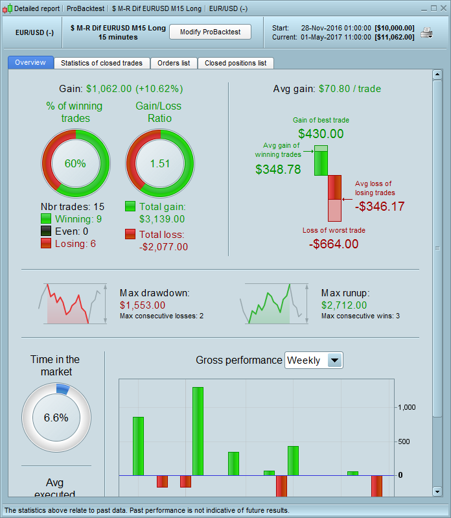Image resolution: width=451 pixels, height=518 pixels.
Task: Click max drawdown value $1,553.00
Action: (143, 305)
